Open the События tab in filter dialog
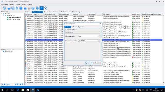Viewport: 165px width, 92px height. click(x=74, y=27)
